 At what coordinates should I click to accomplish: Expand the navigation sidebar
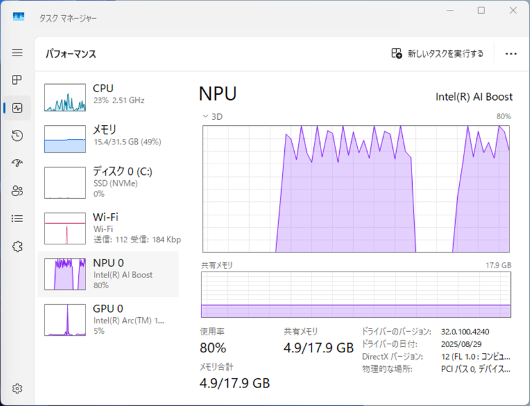(x=17, y=53)
